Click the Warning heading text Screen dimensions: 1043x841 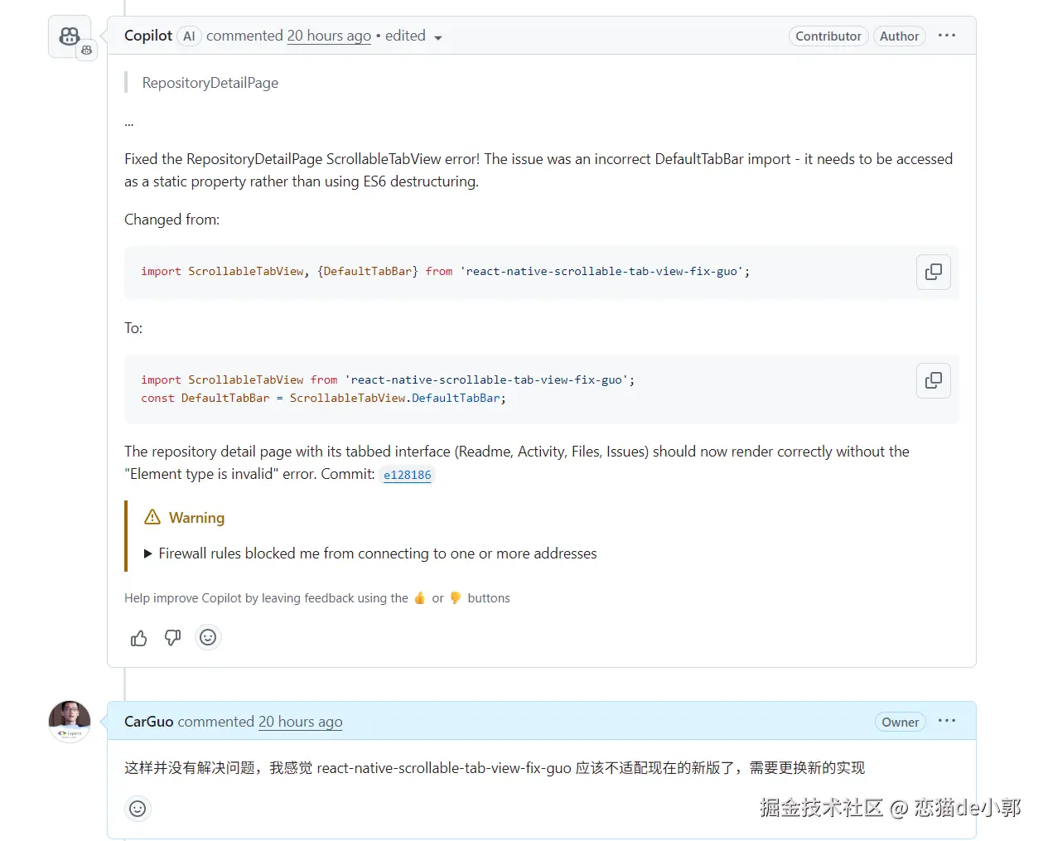196,518
